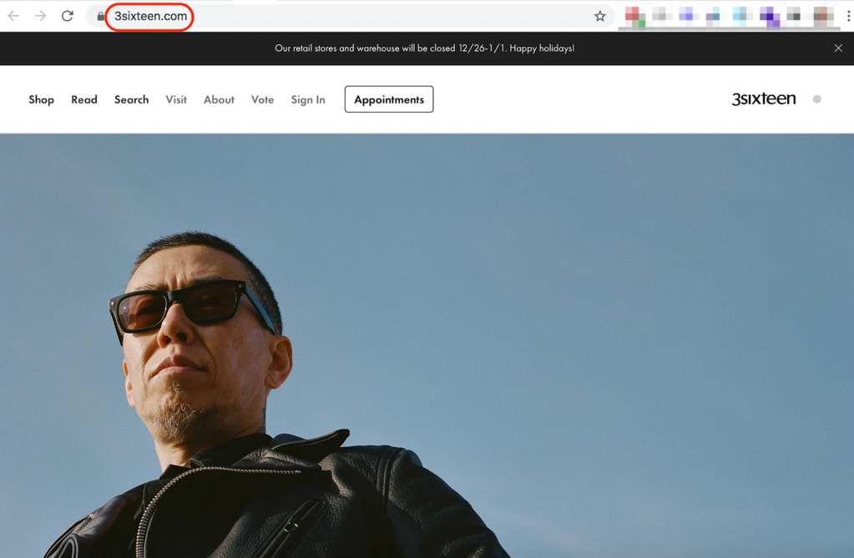This screenshot has width=854, height=558.
Task: Reload the page with refresh icon
Action: pyautogui.click(x=68, y=16)
